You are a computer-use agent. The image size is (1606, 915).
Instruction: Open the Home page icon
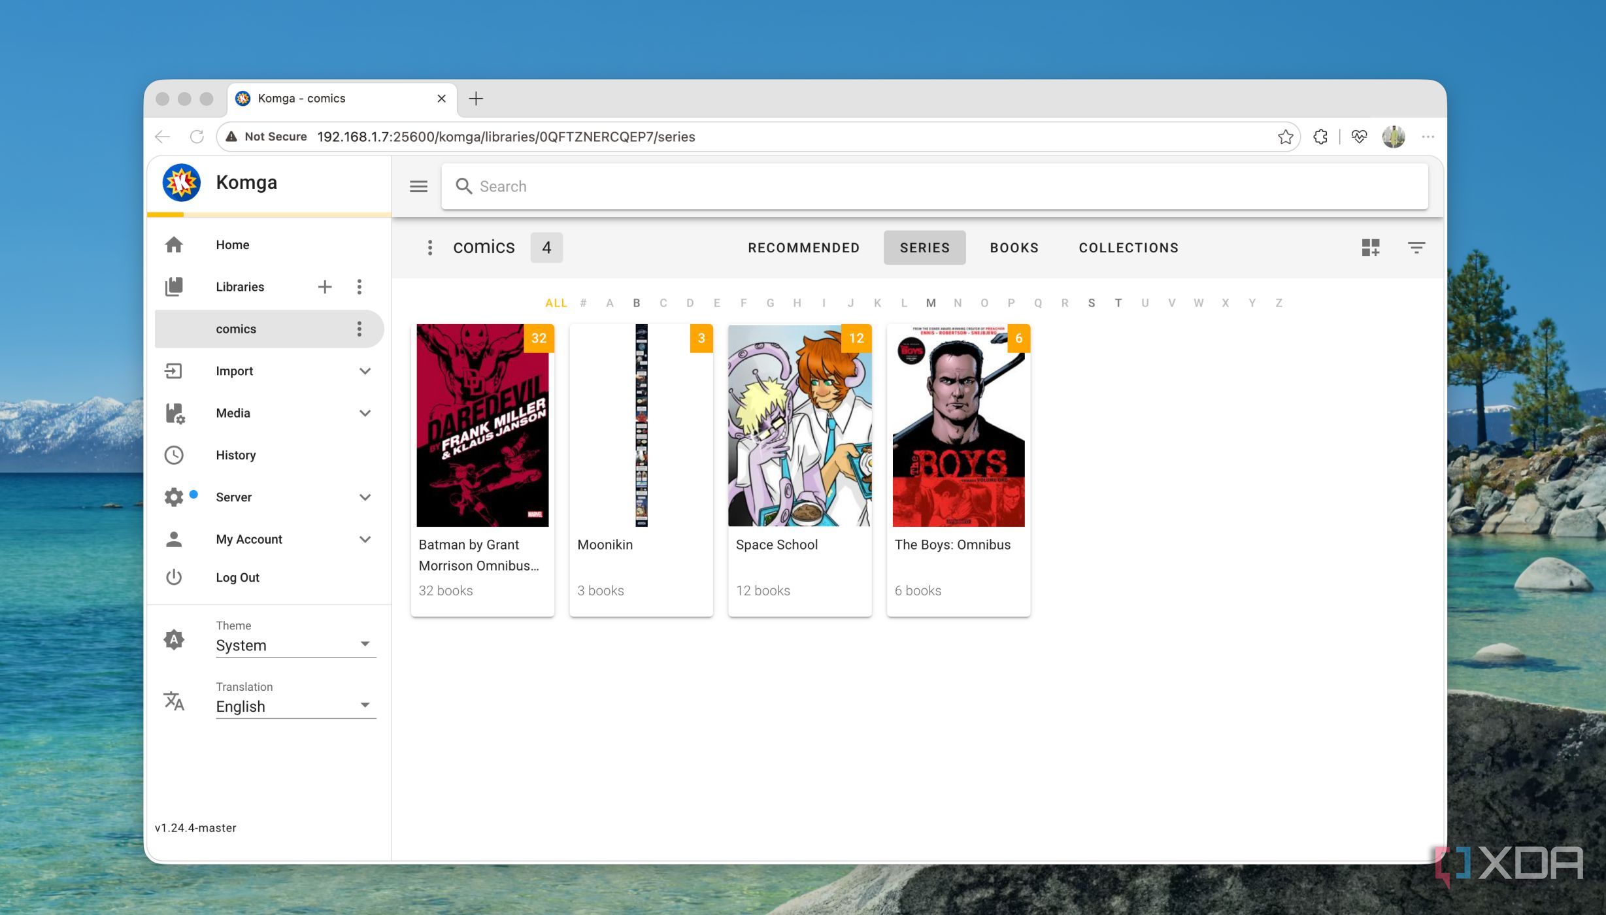174,244
